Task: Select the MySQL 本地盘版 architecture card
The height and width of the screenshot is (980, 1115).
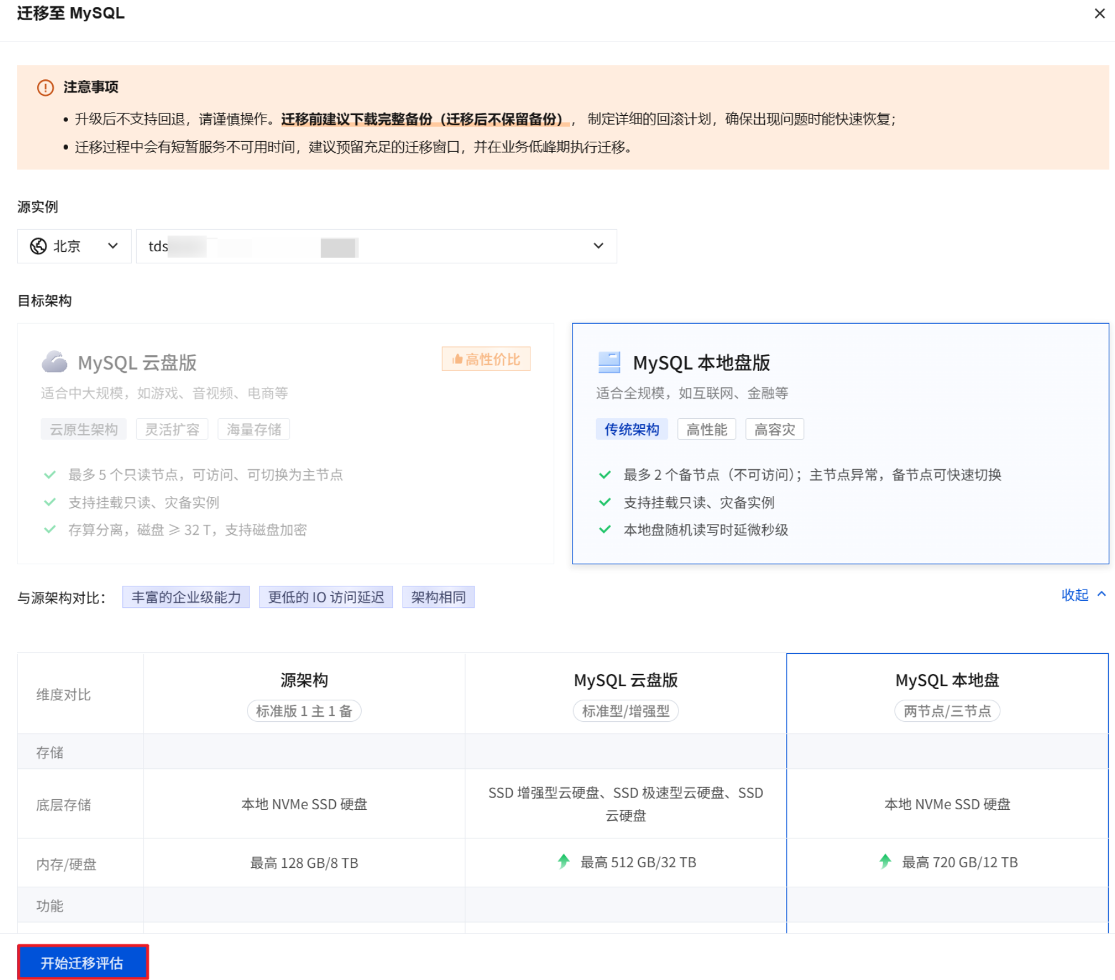Action: click(840, 443)
